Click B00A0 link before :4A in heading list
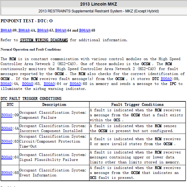 pos(24,30)
